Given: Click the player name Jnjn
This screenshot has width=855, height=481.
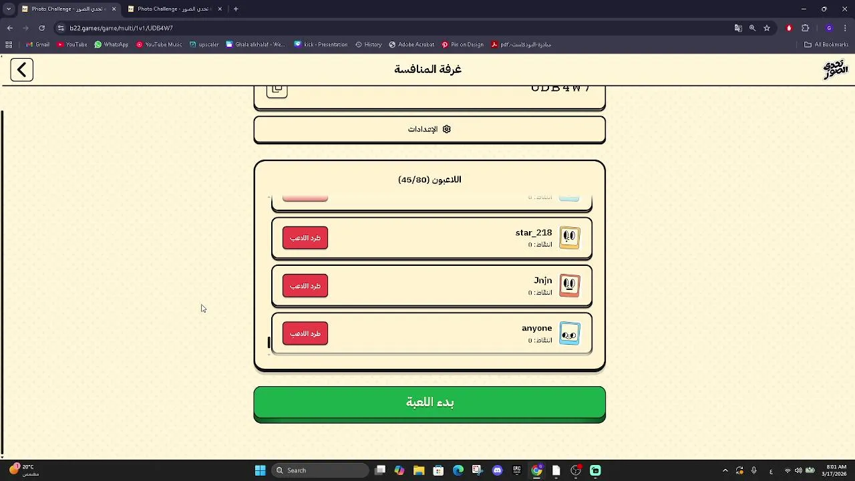Looking at the screenshot, I should point(543,281).
